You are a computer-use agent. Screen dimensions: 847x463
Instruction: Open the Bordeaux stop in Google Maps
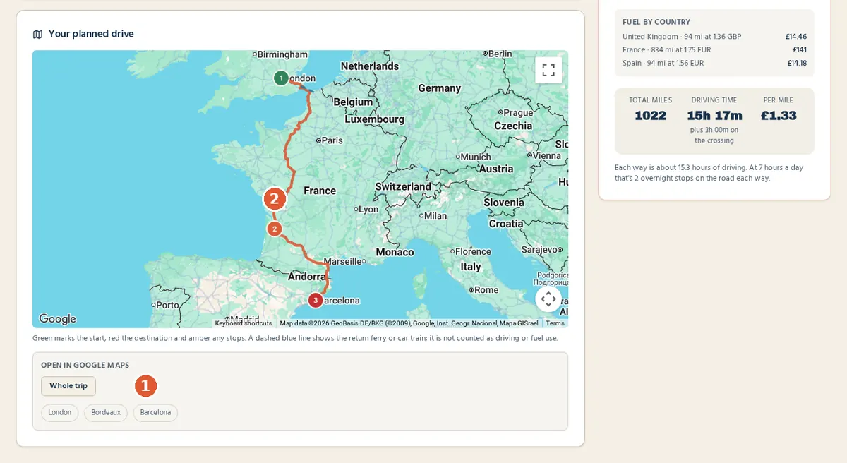106,413
